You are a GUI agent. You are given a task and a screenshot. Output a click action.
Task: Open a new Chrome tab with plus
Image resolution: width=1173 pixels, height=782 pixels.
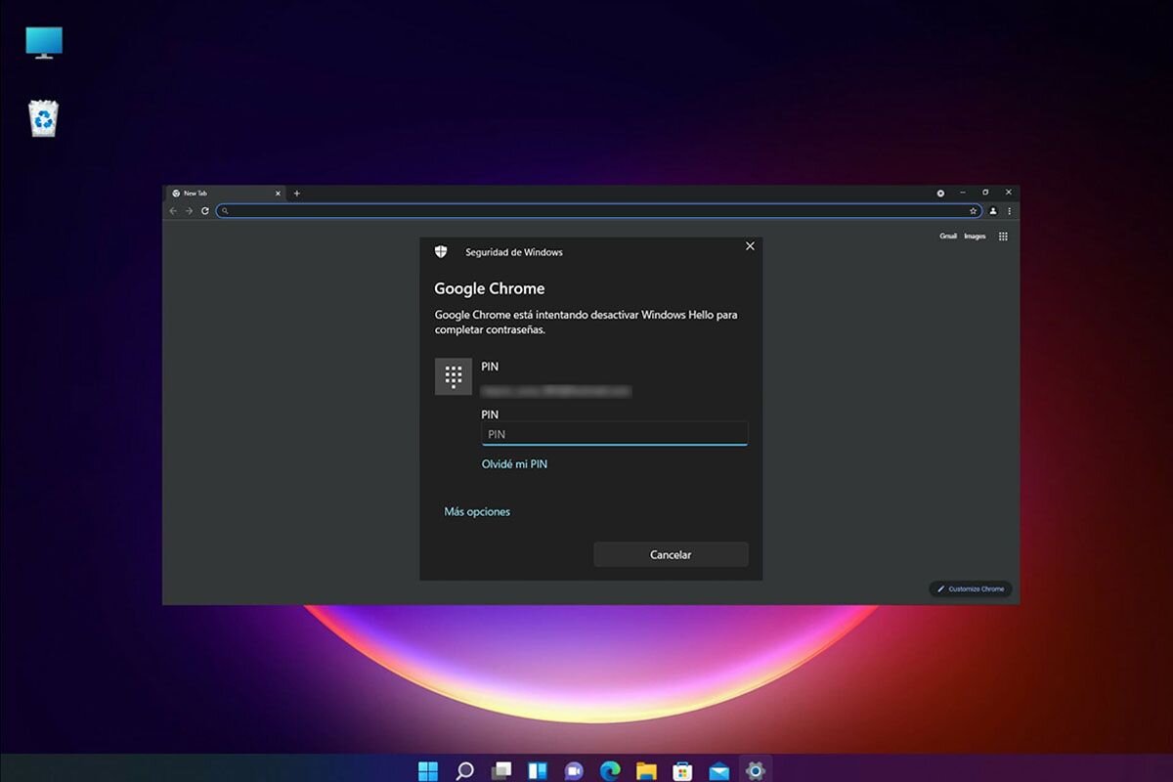pyautogui.click(x=297, y=194)
